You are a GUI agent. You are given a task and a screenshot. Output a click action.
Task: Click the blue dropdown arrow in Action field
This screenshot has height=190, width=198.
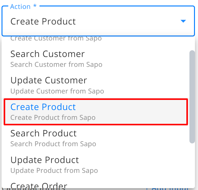pos(183,21)
